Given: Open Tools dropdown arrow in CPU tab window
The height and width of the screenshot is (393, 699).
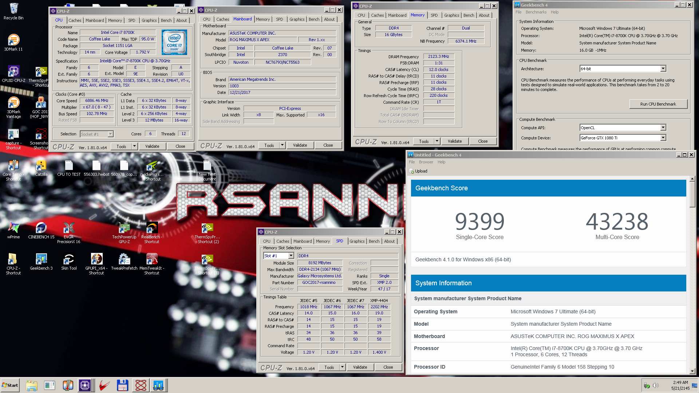Looking at the screenshot, I should [134, 146].
